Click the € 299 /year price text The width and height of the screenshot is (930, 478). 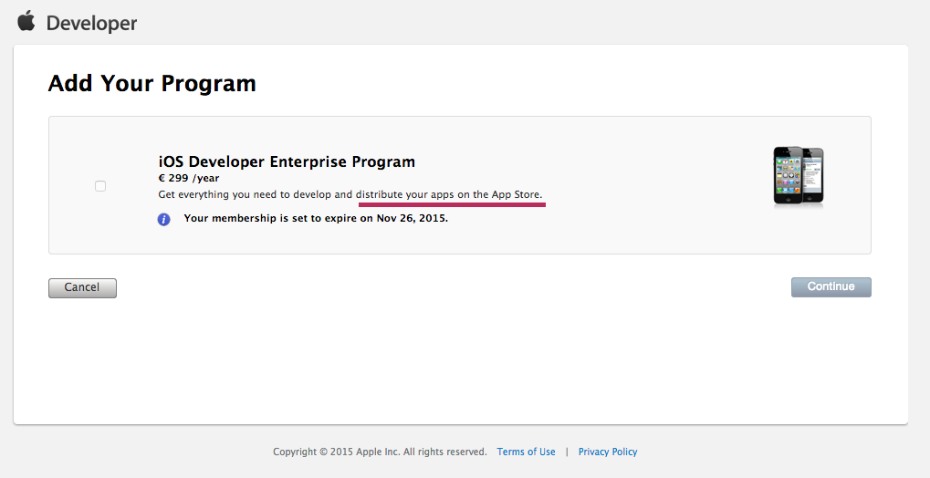(189, 179)
